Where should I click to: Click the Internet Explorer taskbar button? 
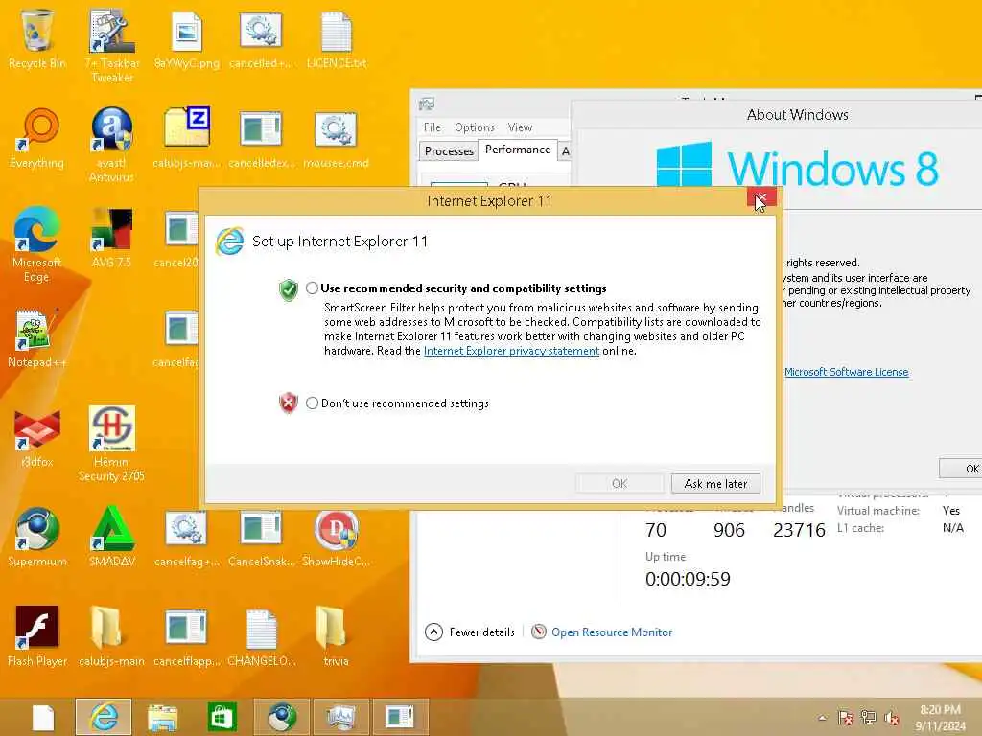click(x=104, y=717)
